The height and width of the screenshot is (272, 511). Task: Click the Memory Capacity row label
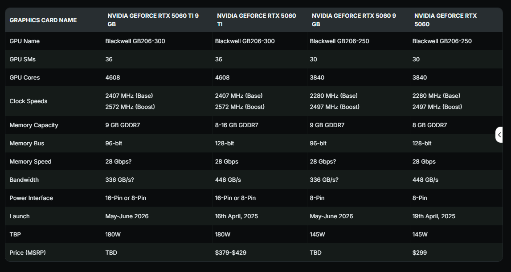coord(34,125)
